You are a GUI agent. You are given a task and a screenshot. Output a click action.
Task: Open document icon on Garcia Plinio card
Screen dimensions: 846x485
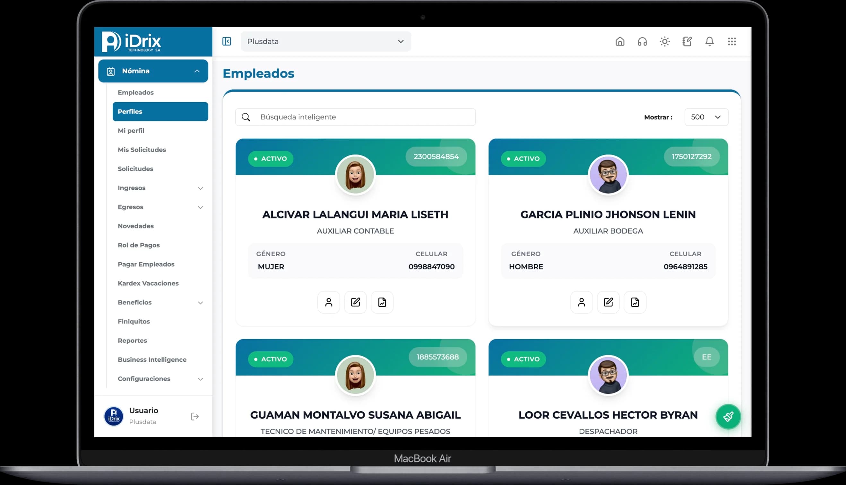(x=635, y=302)
